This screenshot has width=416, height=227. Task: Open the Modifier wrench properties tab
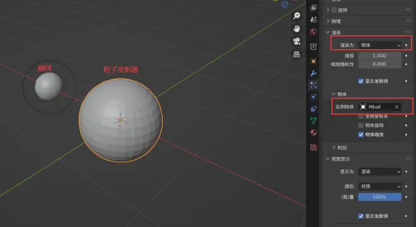click(313, 73)
